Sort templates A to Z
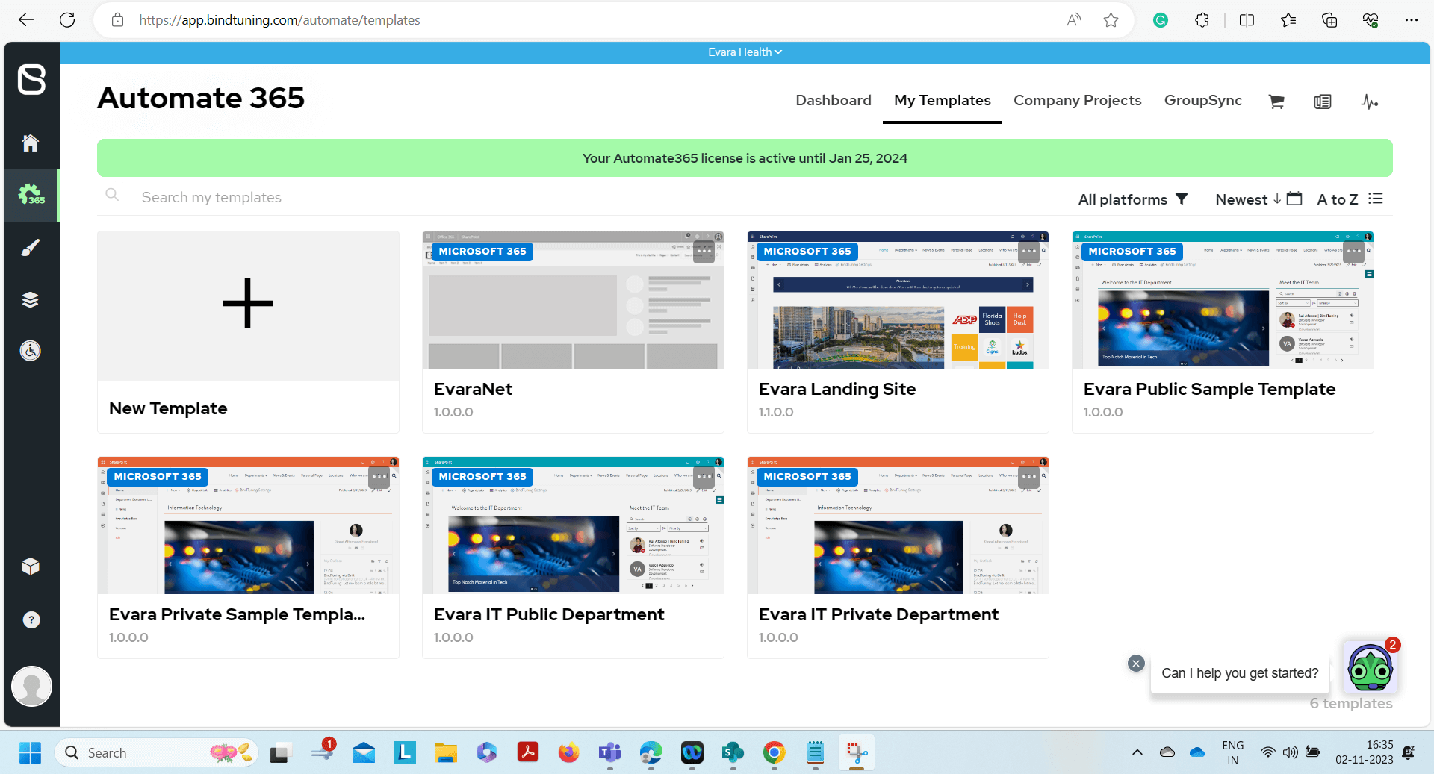Viewport: 1434px width, 774px height. (x=1350, y=199)
